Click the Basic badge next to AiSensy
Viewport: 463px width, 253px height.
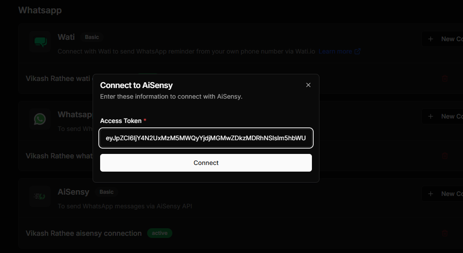point(106,192)
